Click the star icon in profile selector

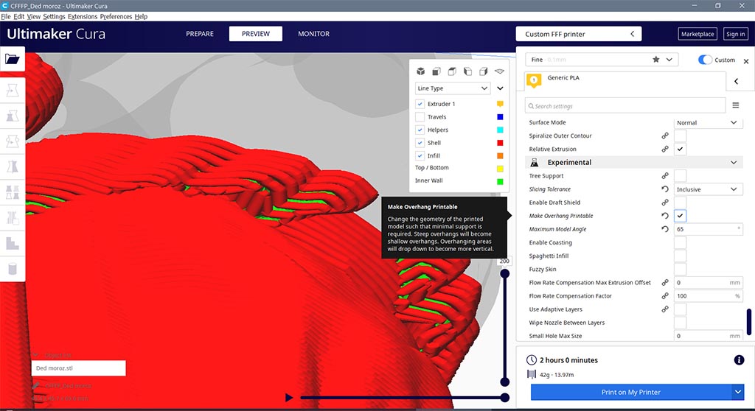point(655,60)
